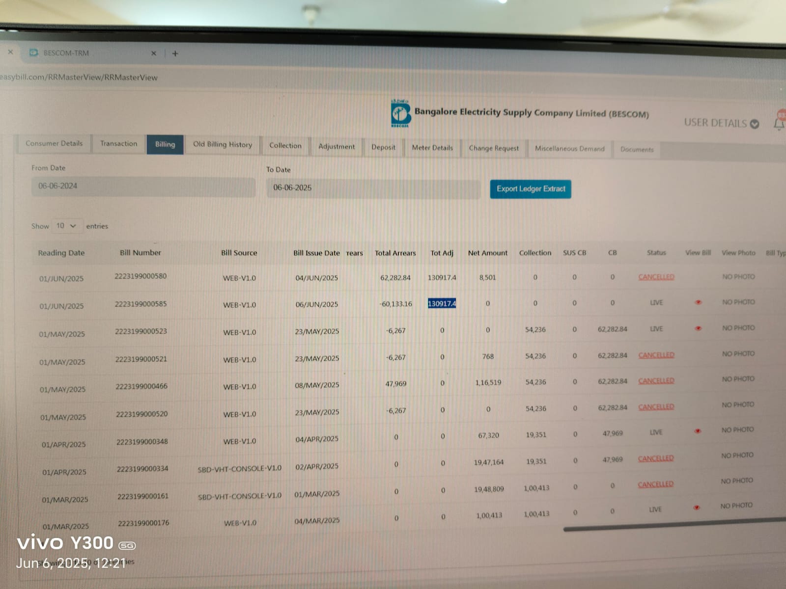Sort by Status column header
786x589 pixels.
coord(656,252)
